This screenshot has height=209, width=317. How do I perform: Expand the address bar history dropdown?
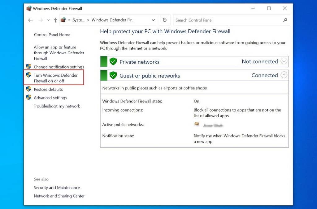tap(153, 20)
